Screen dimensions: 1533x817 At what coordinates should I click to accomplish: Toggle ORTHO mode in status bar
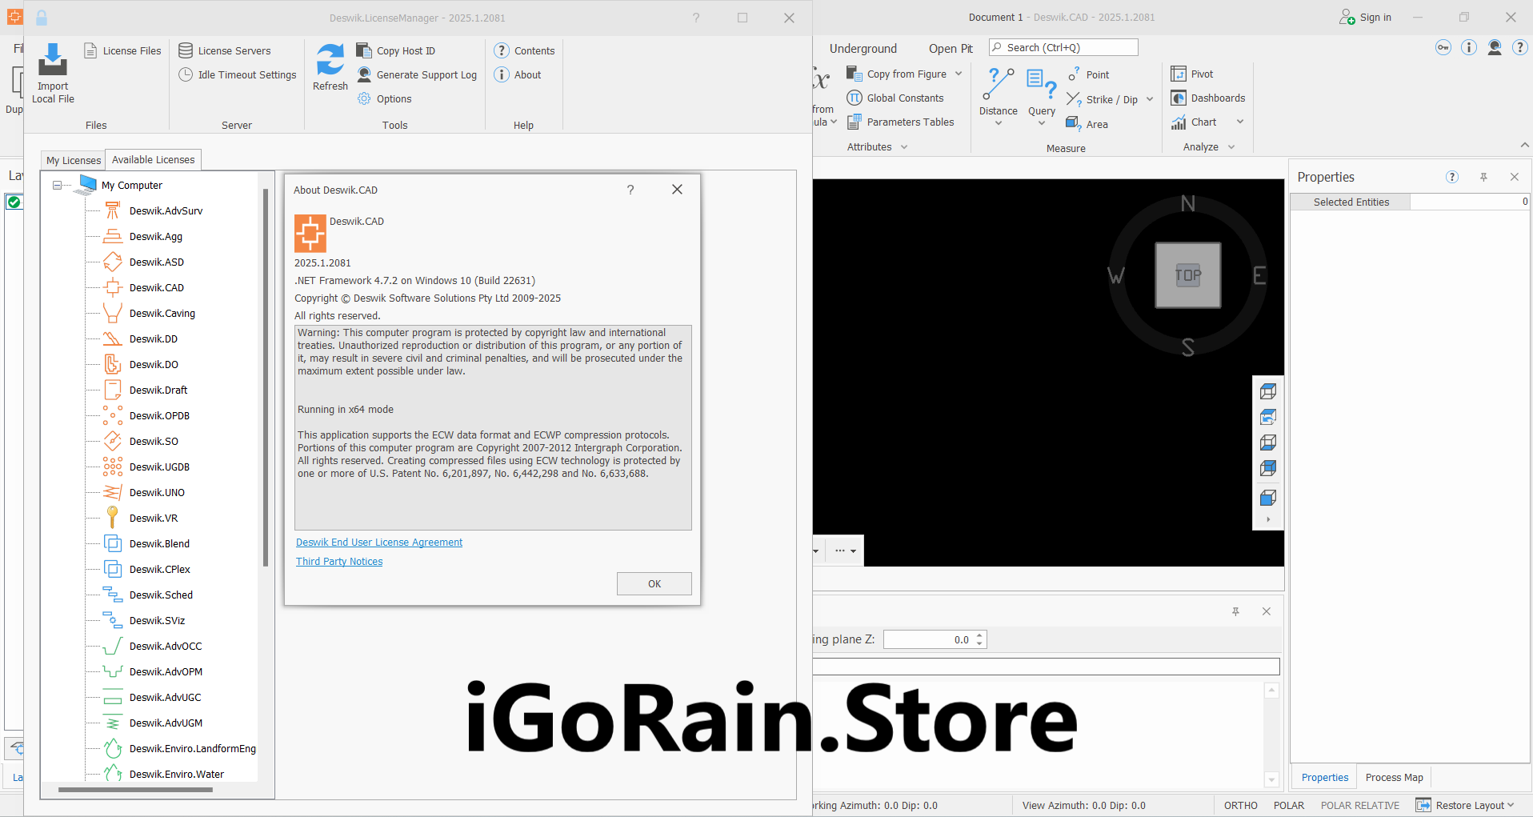tap(1240, 806)
